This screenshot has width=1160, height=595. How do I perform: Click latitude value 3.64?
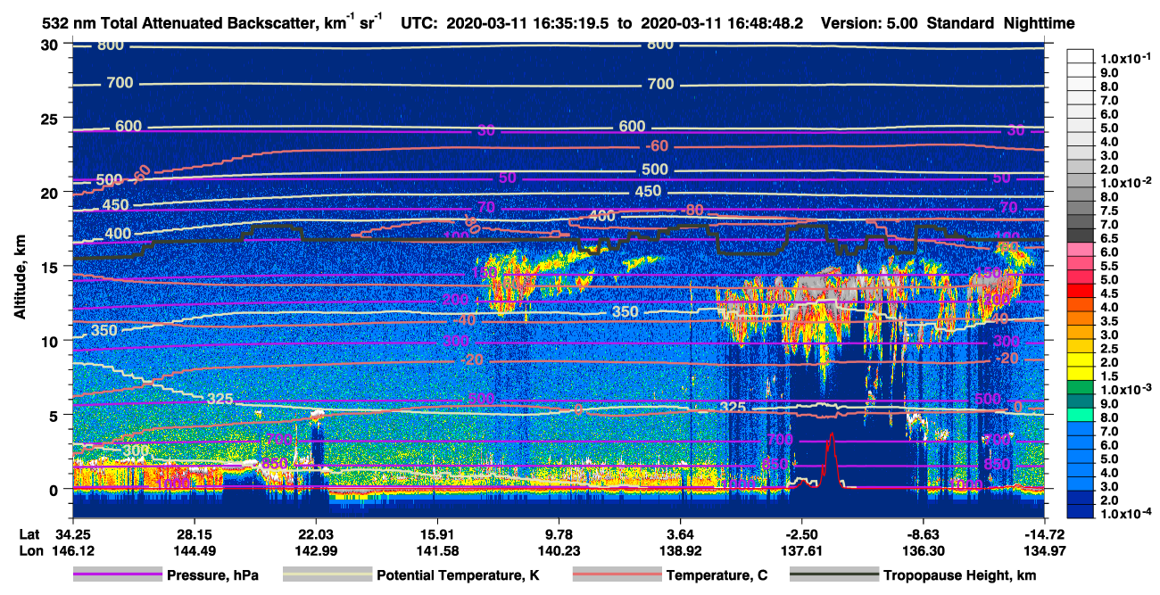tap(680, 533)
